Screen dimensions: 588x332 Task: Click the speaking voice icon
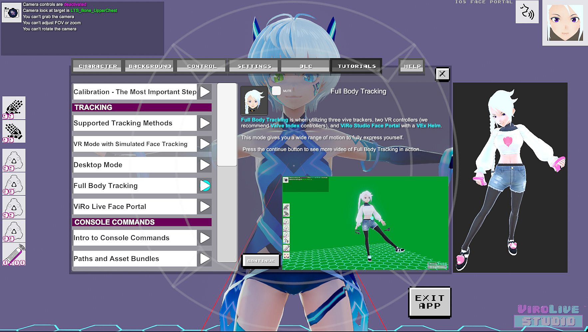click(x=527, y=12)
